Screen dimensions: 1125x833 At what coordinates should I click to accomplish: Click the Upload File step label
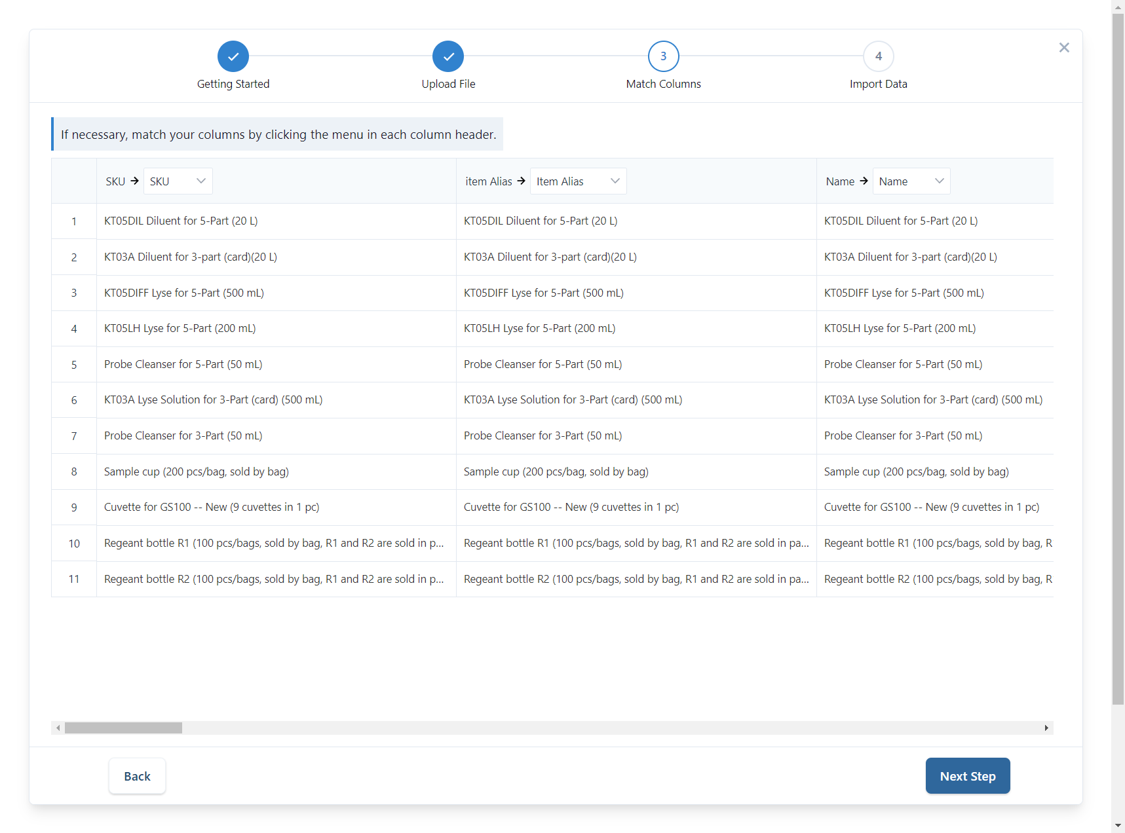pyautogui.click(x=448, y=84)
